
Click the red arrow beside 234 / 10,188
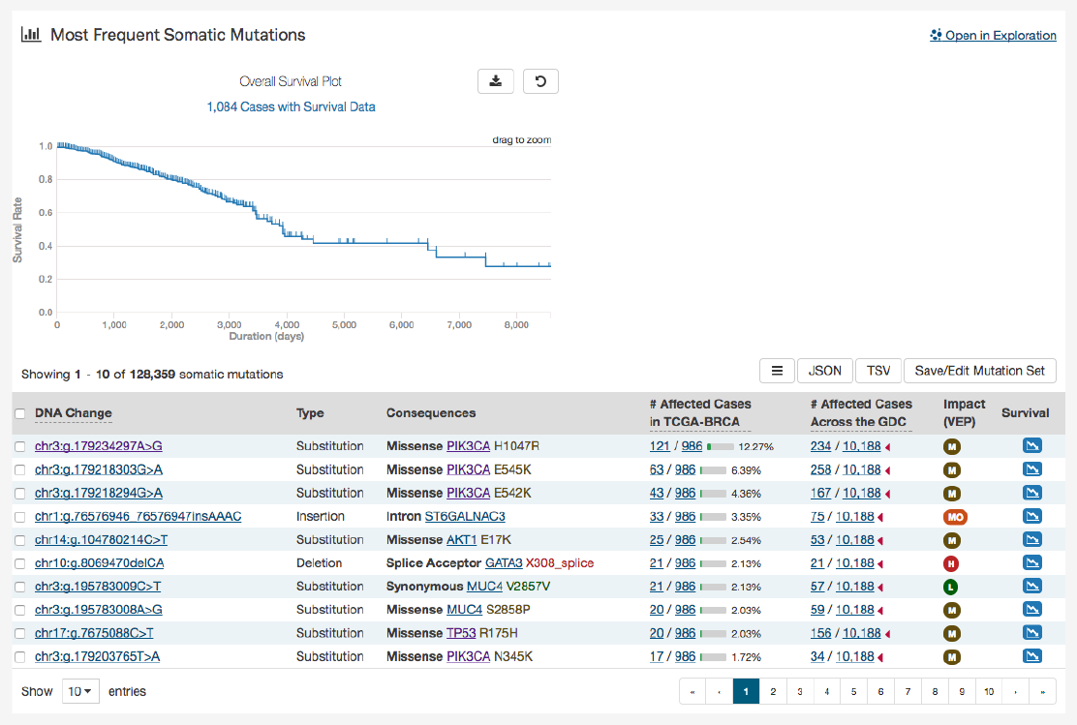coord(888,447)
